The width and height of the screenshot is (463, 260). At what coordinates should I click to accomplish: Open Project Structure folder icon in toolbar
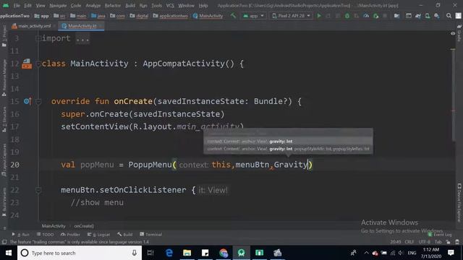click(397, 16)
